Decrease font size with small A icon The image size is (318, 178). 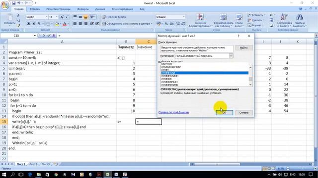pos(67,17)
